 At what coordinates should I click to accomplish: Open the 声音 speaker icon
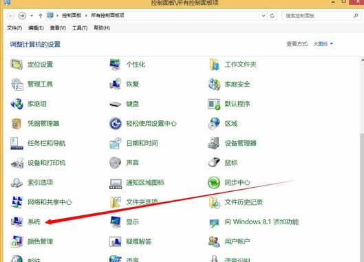[x=115, y=163]
